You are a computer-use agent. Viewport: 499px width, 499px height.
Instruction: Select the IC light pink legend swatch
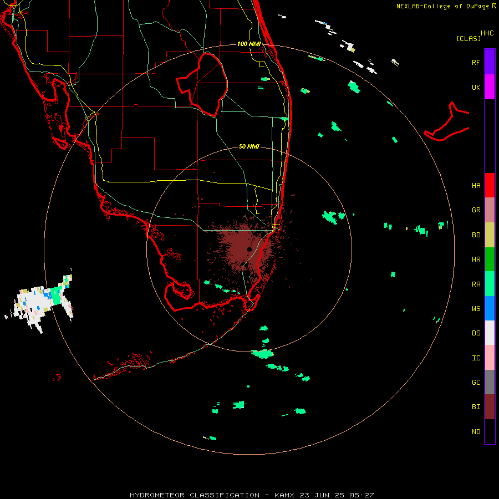(490, 358)
